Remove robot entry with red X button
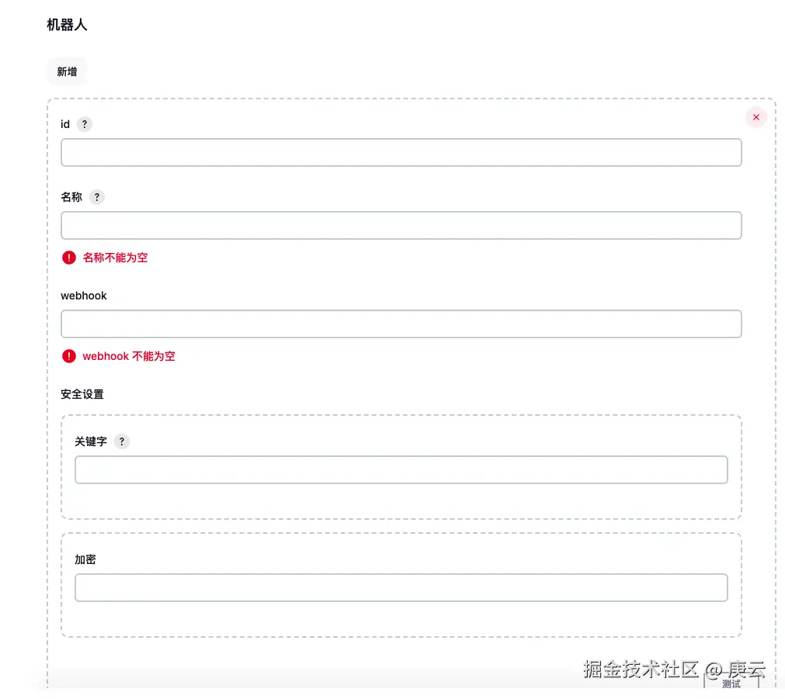 755,117
